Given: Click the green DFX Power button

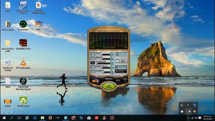Looking at the screenshot, I should (109, 86).
